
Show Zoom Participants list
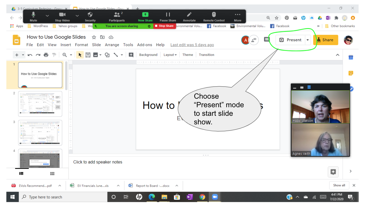117,16
